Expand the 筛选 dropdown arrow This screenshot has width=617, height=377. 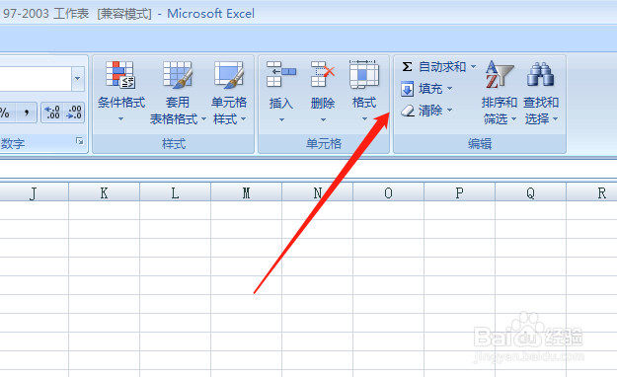pos(513,118)
